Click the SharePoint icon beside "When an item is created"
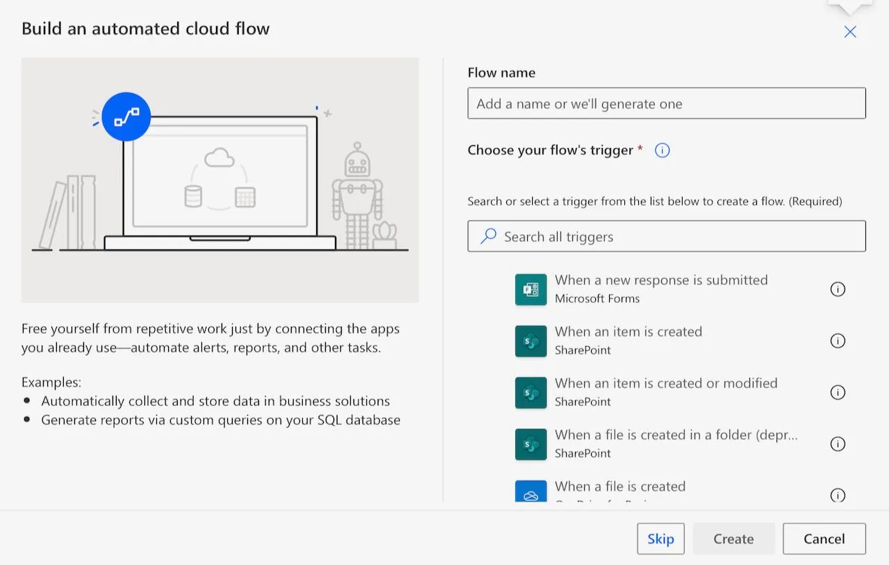Screen dimensions: 889x565 (531, 341)
